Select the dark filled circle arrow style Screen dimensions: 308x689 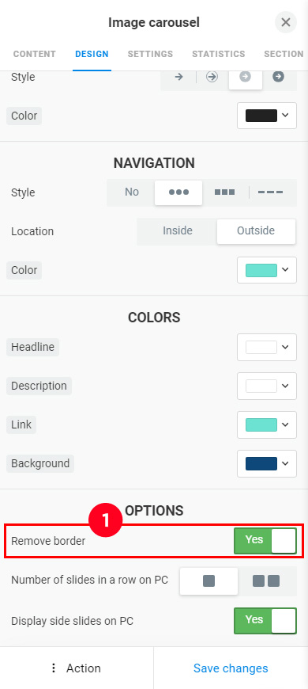[x=278, y=77]
